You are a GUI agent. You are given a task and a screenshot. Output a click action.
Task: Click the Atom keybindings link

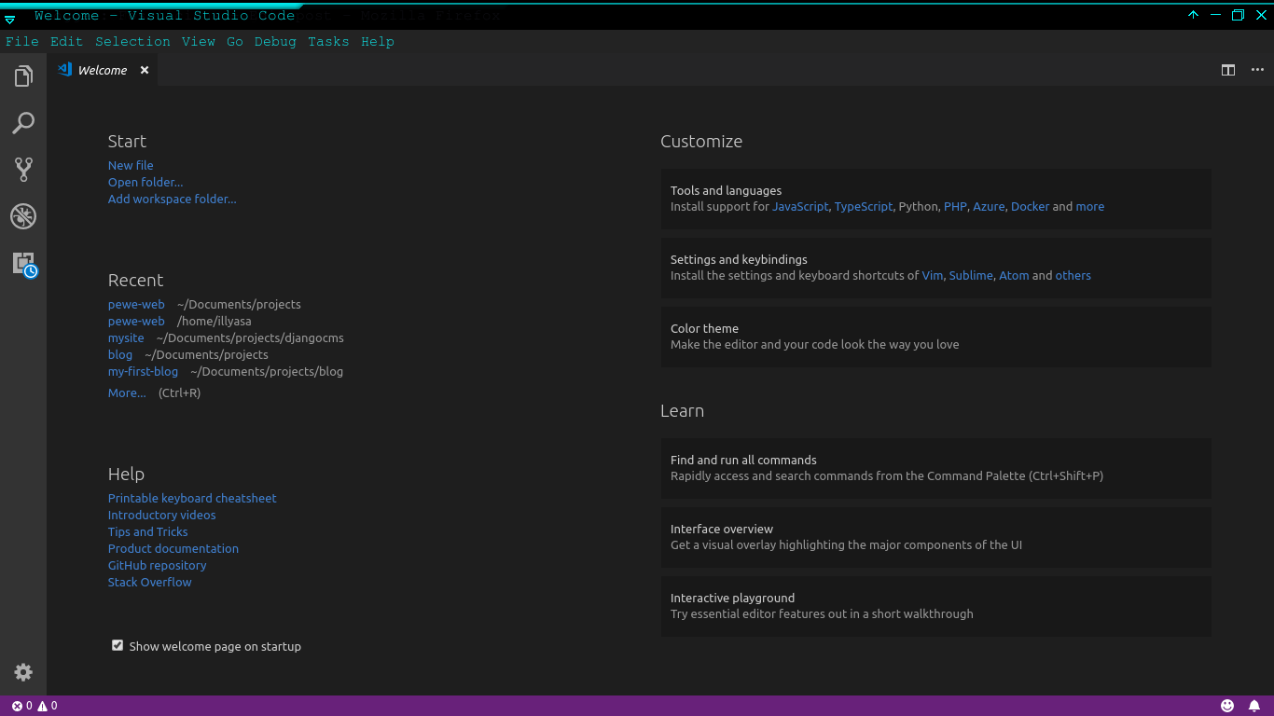pyautogui.click(x=1014, y=275)
